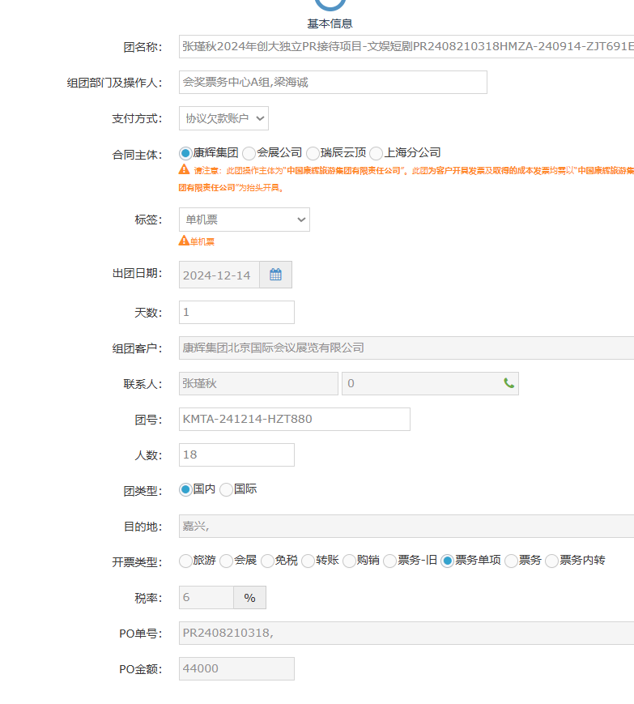
Task: Click the 天数 input field
Action: [236, 312]
